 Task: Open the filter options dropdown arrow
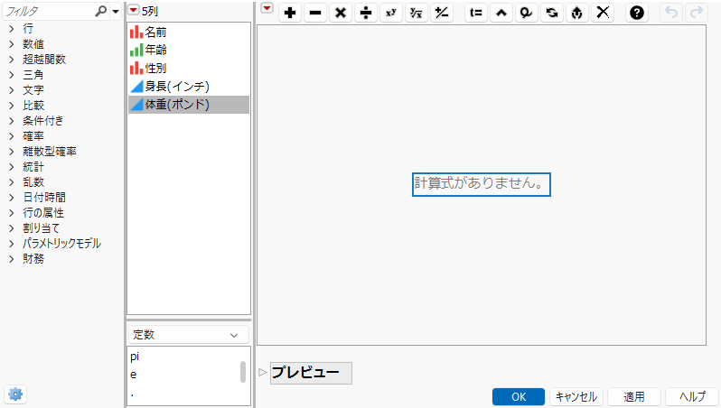pos(116,12)
